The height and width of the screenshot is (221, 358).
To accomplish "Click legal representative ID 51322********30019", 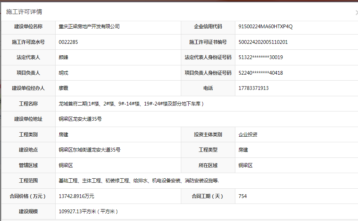I will tap(261, 58).
